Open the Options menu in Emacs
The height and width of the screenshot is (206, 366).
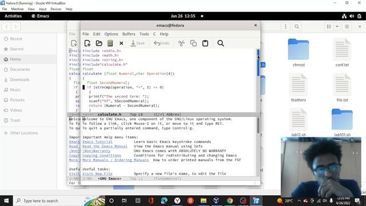[x=111, y=34]
